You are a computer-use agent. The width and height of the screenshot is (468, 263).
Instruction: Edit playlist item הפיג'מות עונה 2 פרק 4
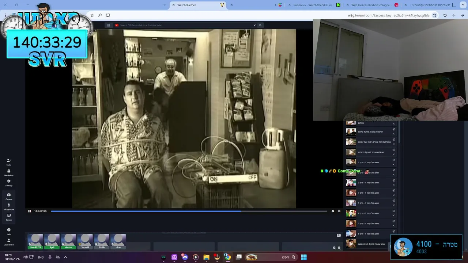[394, 129]
